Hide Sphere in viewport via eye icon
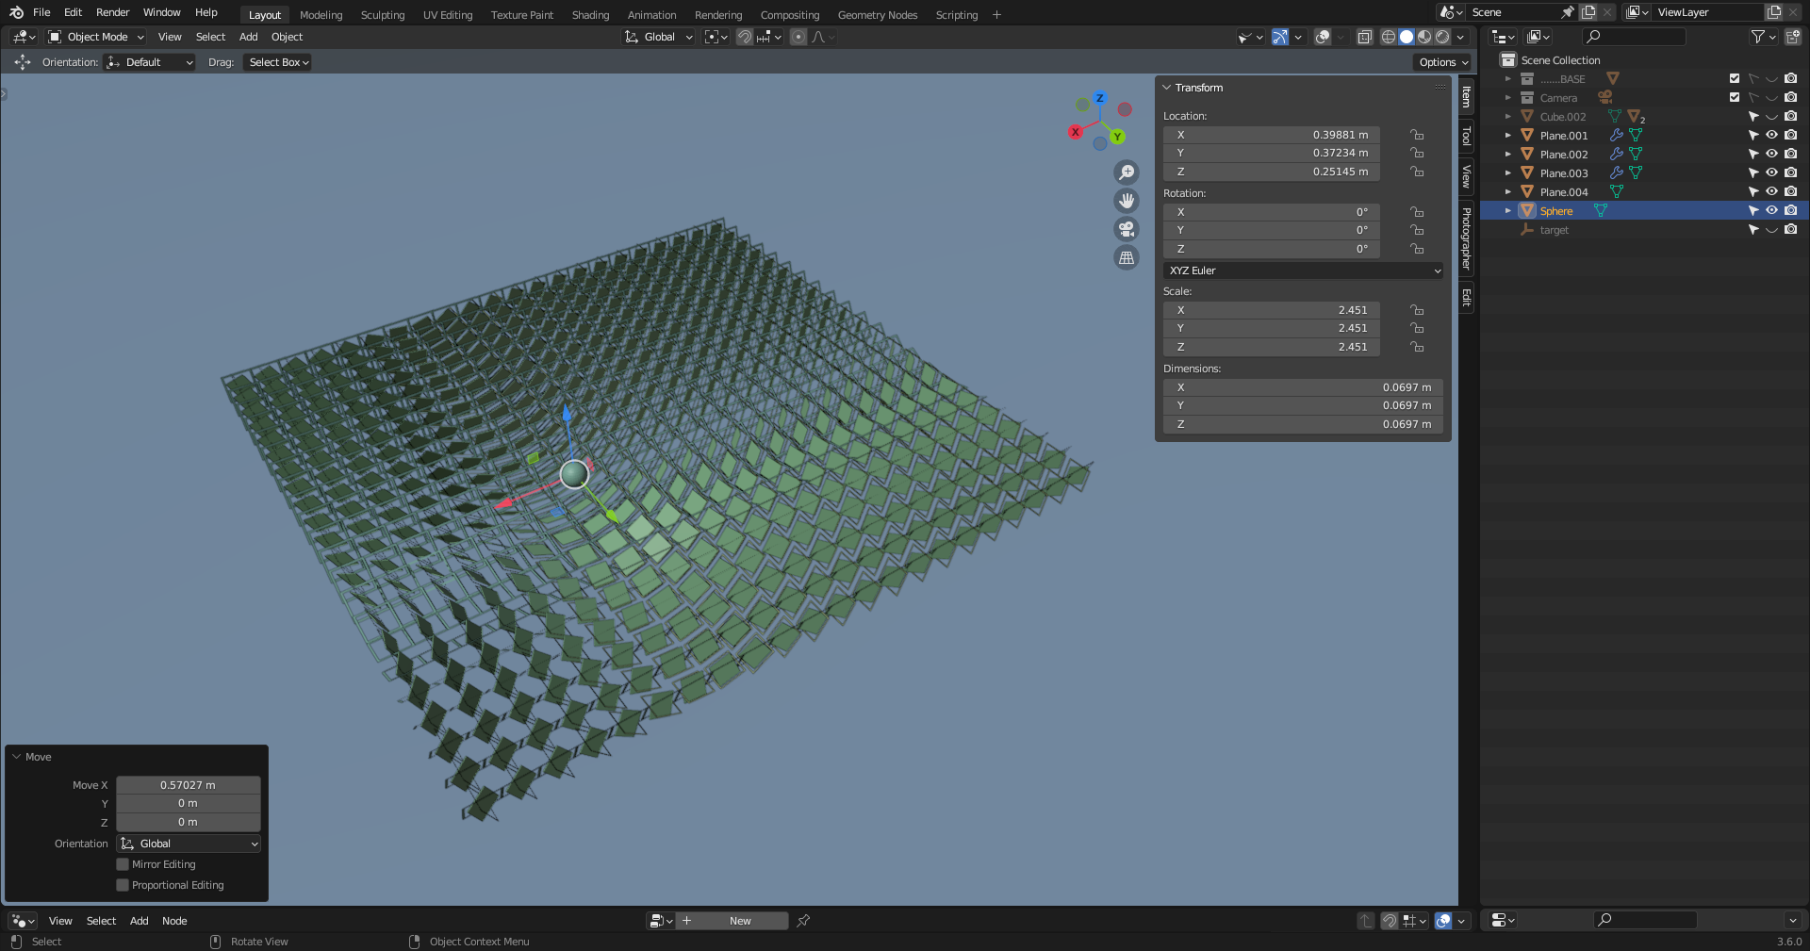 [x=1771, y=210]
